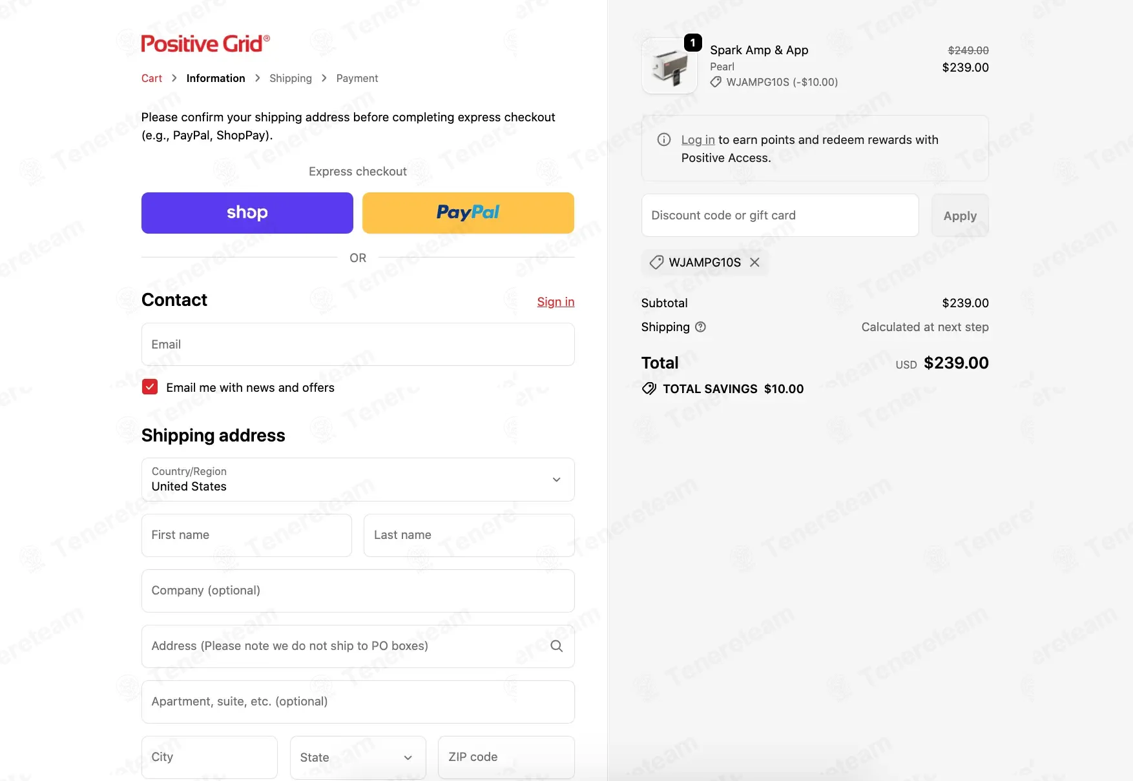Click the Discount code or gift card field
Viewport: 1133px width, 781px height.
pyautogui.click(x=780, y=216)
